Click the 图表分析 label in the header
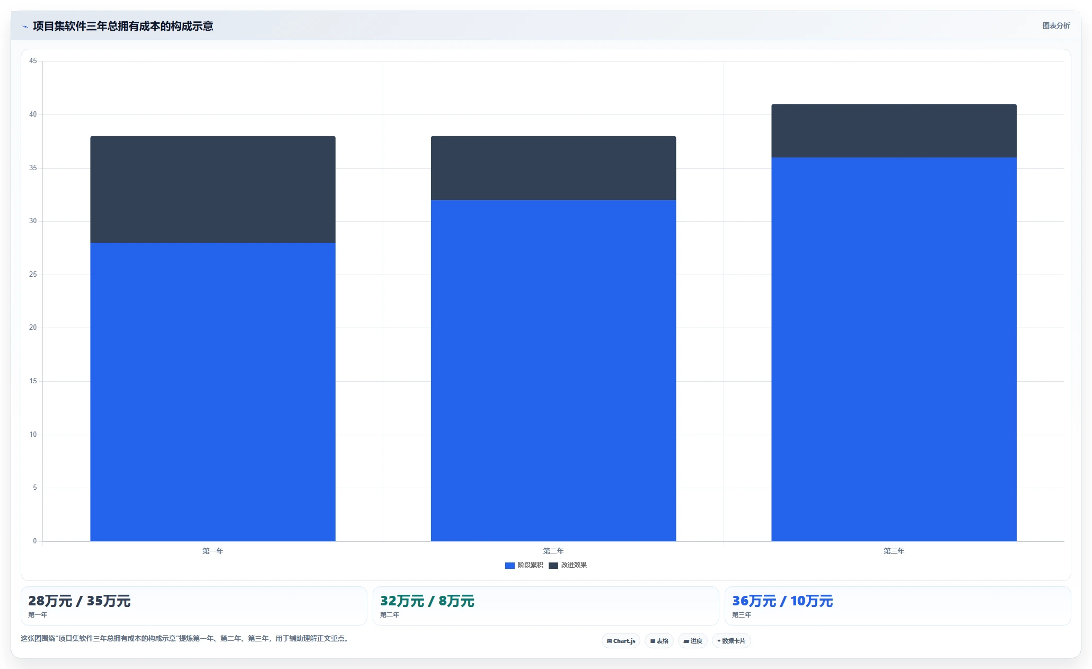Image resolution: width=1092 pixels, height=669 pixels. (x=1056, y=25)
